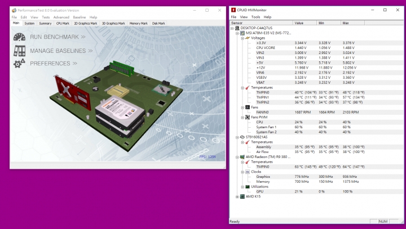Viewport: 406px width, 229px height.
Task: Collapse the AMD Radeon R9 380 node
Action: click(x=237, y=157)
